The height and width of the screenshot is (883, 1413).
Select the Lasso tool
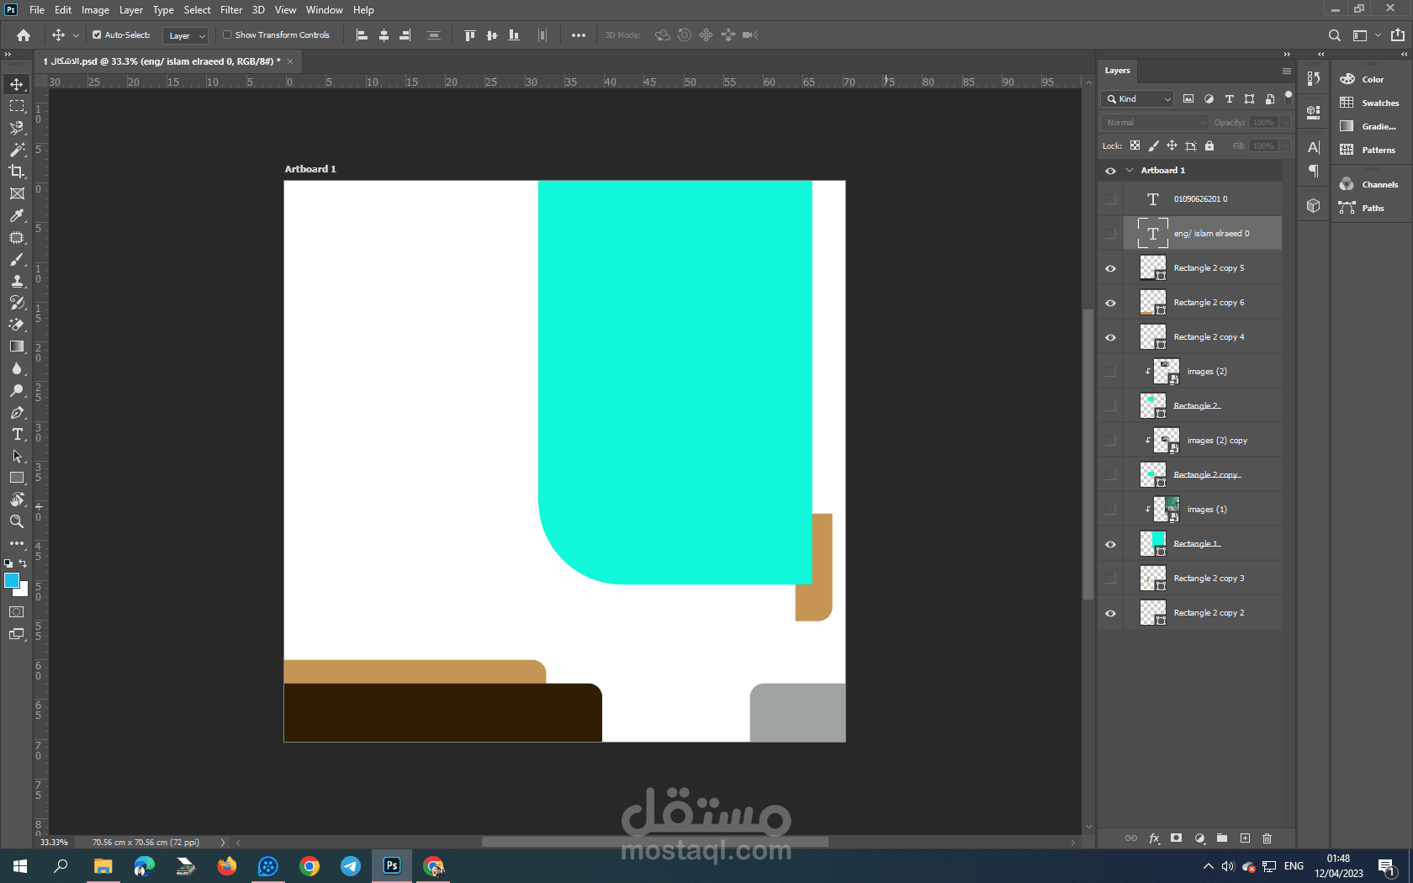point(17,128)
